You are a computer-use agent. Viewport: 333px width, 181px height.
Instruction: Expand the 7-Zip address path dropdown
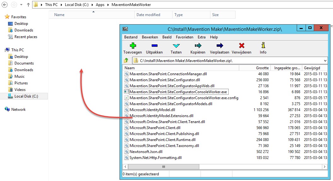click(x=325, y=60)
